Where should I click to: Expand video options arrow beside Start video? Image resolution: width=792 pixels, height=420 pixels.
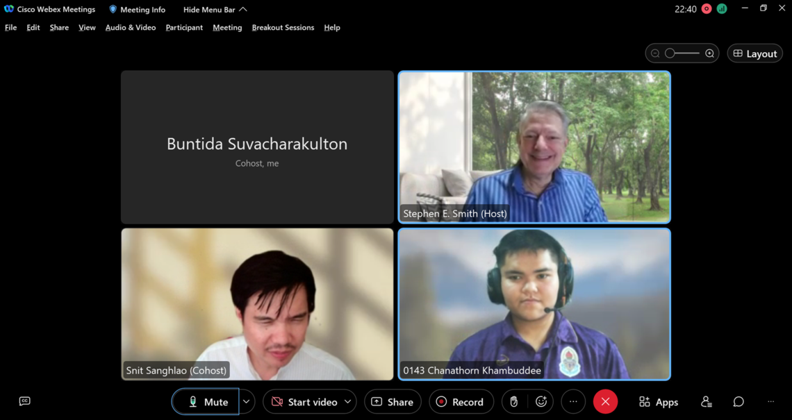[x=347, y=402]
